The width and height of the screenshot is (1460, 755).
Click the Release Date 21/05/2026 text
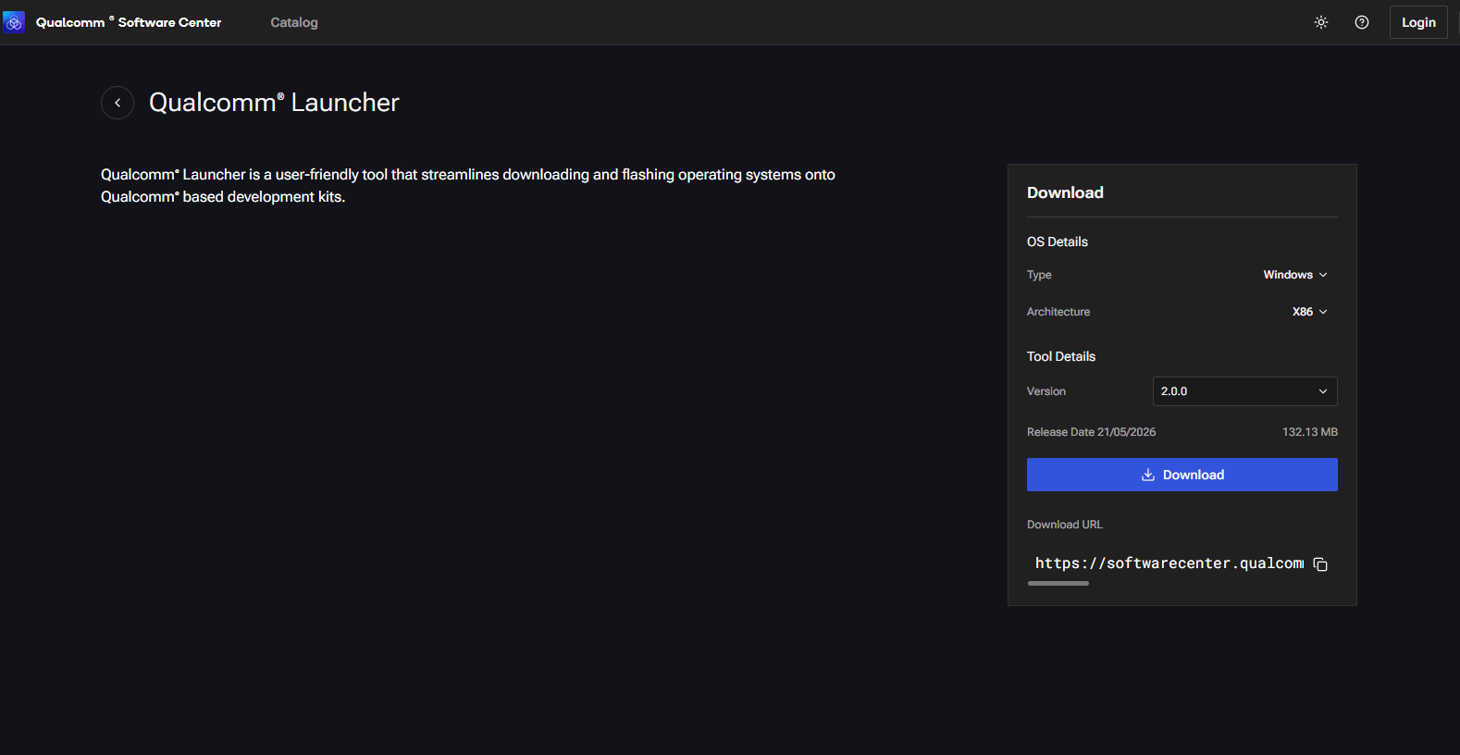click(x=1091, y=432)
